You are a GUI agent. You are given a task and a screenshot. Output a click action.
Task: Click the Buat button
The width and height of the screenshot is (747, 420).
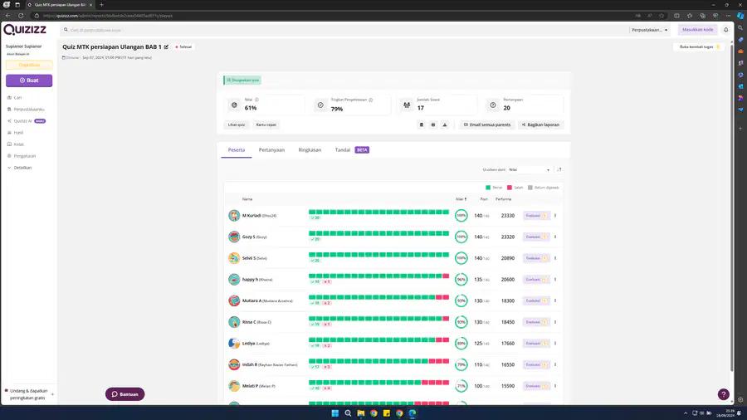29,81
